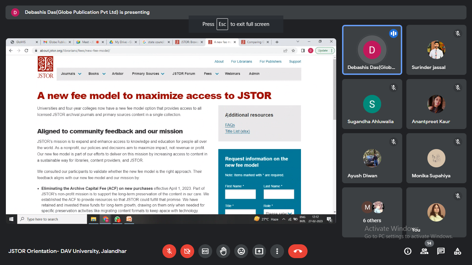
Task: Show the people list with the 14 badge
Action: [x=424, y=251]
